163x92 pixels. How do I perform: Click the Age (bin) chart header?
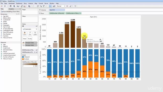[93, 17]
